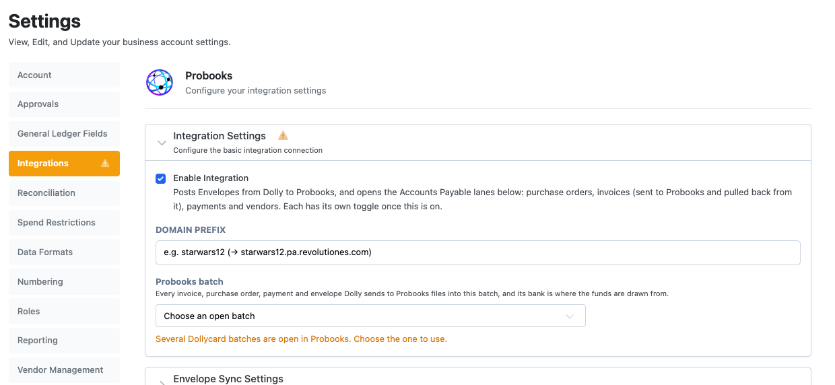Click the warning icon on Integrations tab
This screenshot has width=835, height=385.
click(x=105, y=164)
